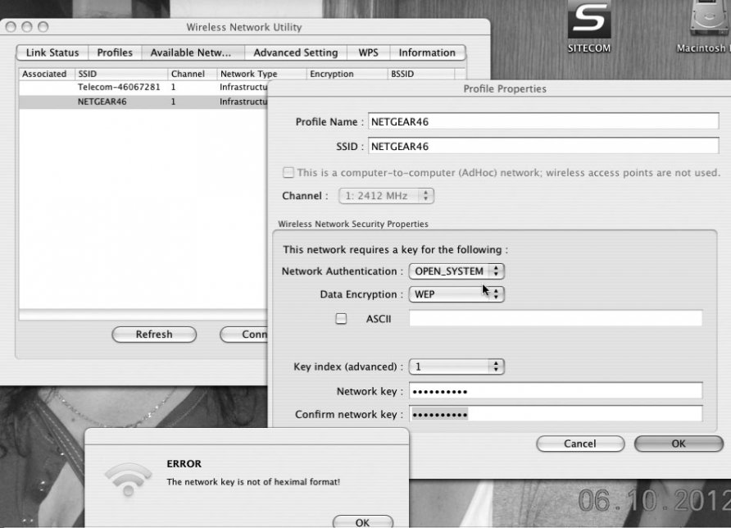Close the Wireless Network Utility window

tap(11, 27)
